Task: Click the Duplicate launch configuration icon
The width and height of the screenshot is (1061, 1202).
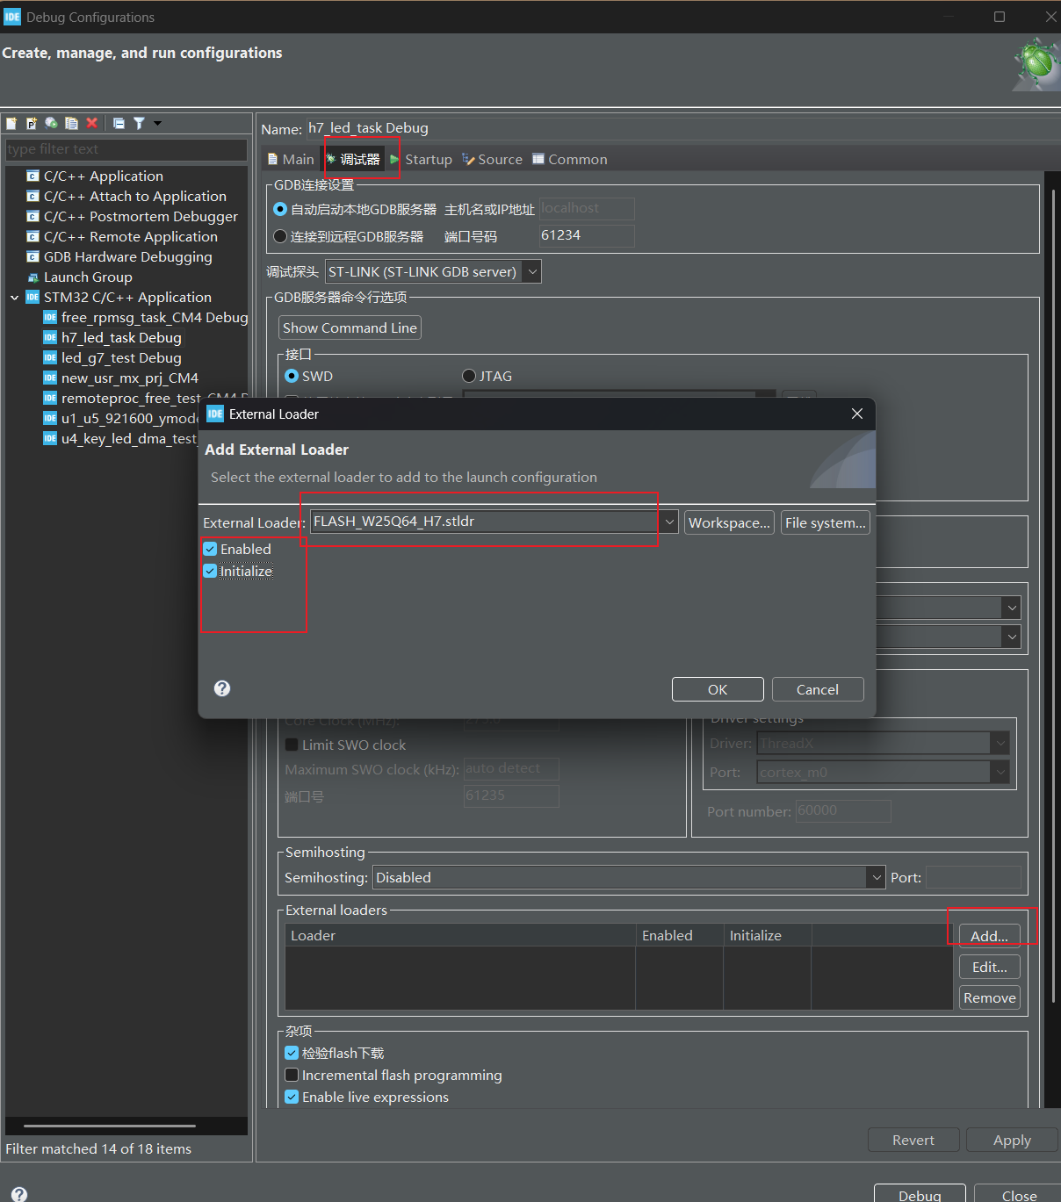Action: click(x=71, y=124)
